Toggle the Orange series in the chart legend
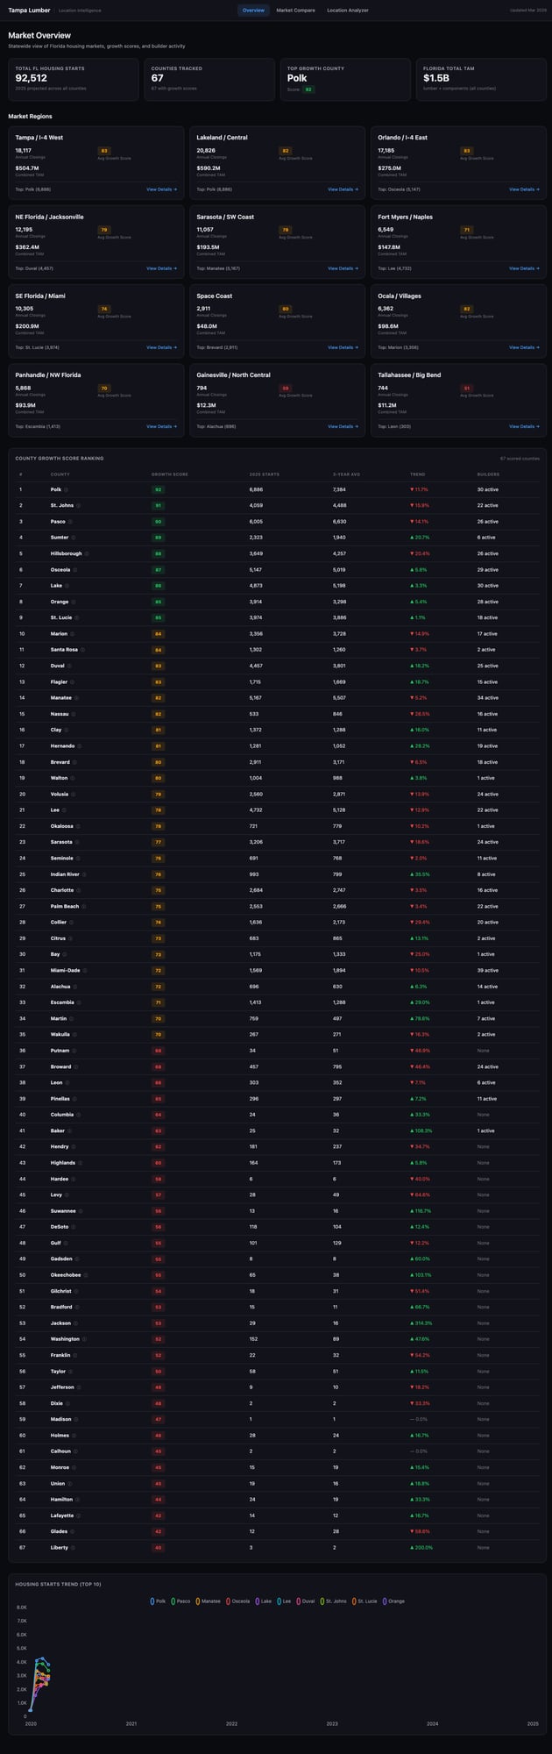This screenshot has width=552, height=1754. pos(396,1601)
